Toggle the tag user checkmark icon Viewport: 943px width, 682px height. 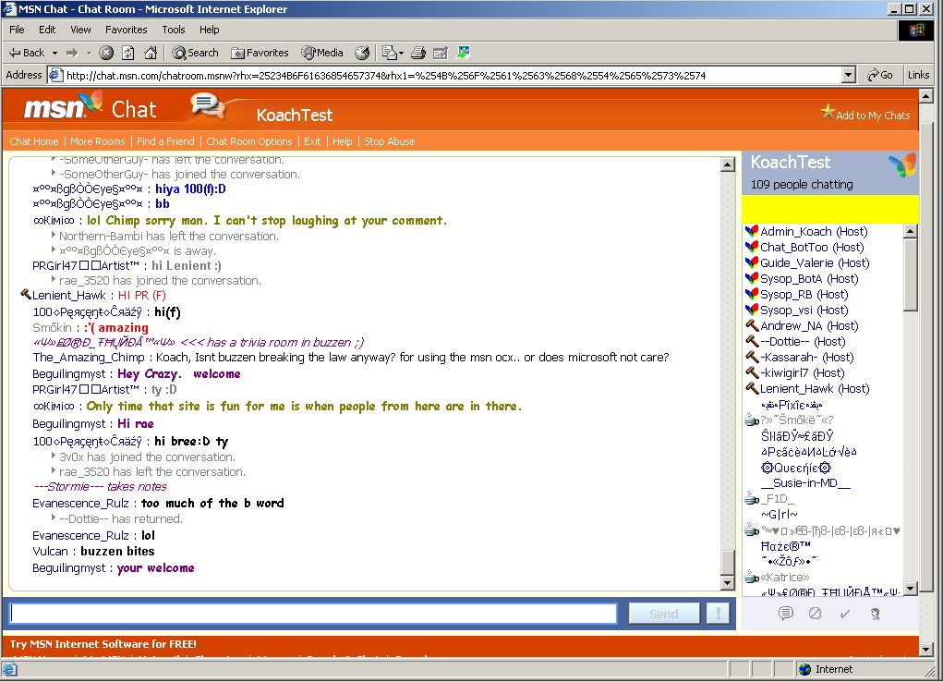844,613
